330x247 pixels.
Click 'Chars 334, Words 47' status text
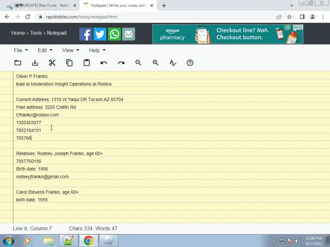coord(93,229)
